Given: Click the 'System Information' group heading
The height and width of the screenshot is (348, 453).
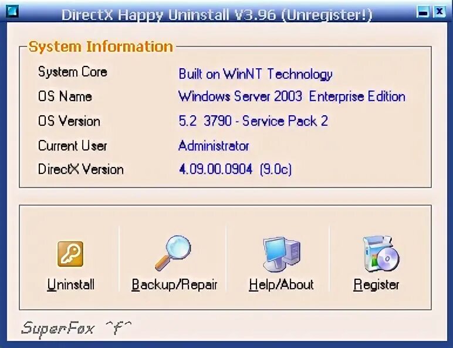Looking at the screenshot, I should (101, 46).
